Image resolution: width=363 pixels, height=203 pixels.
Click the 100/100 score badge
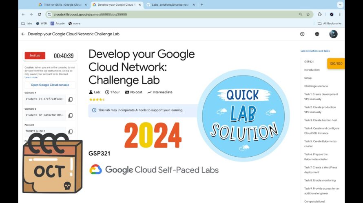pos(336,64)
